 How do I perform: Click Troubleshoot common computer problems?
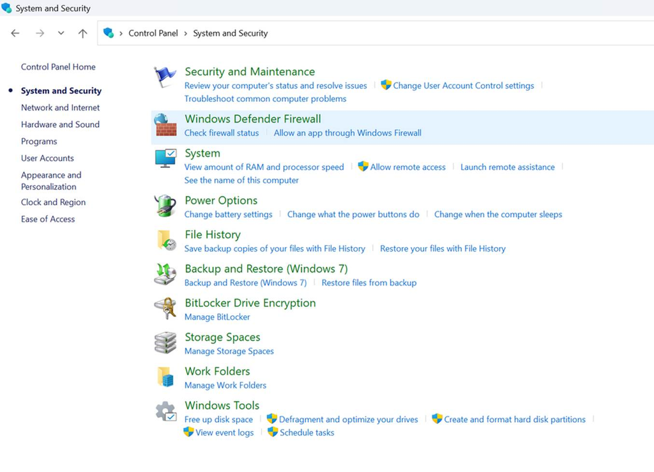click(x=265, y=99)
